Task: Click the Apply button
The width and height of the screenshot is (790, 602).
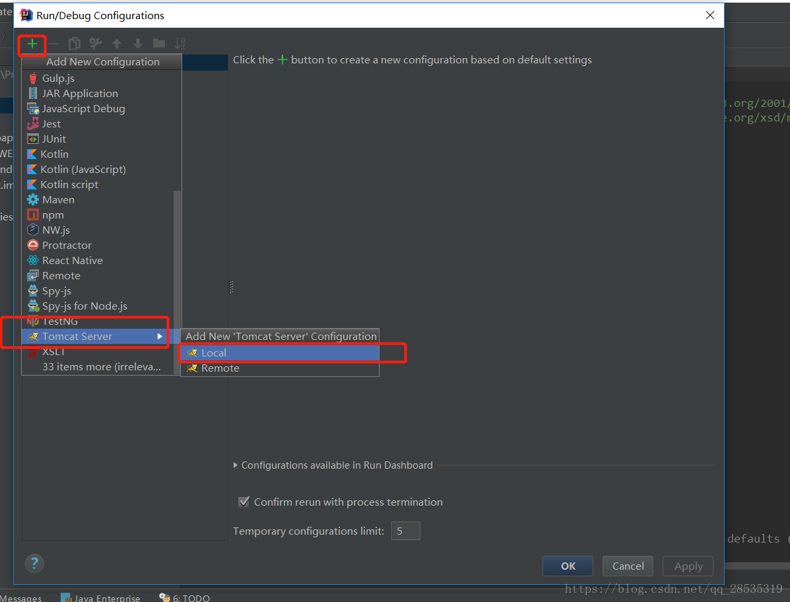Action: 688,566
